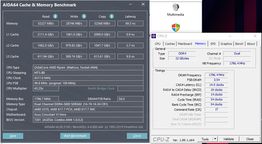The height and width of the screenshot is (144, 262).
Task: Click the Chipset AMD X370 field
Action: point(88,109)
